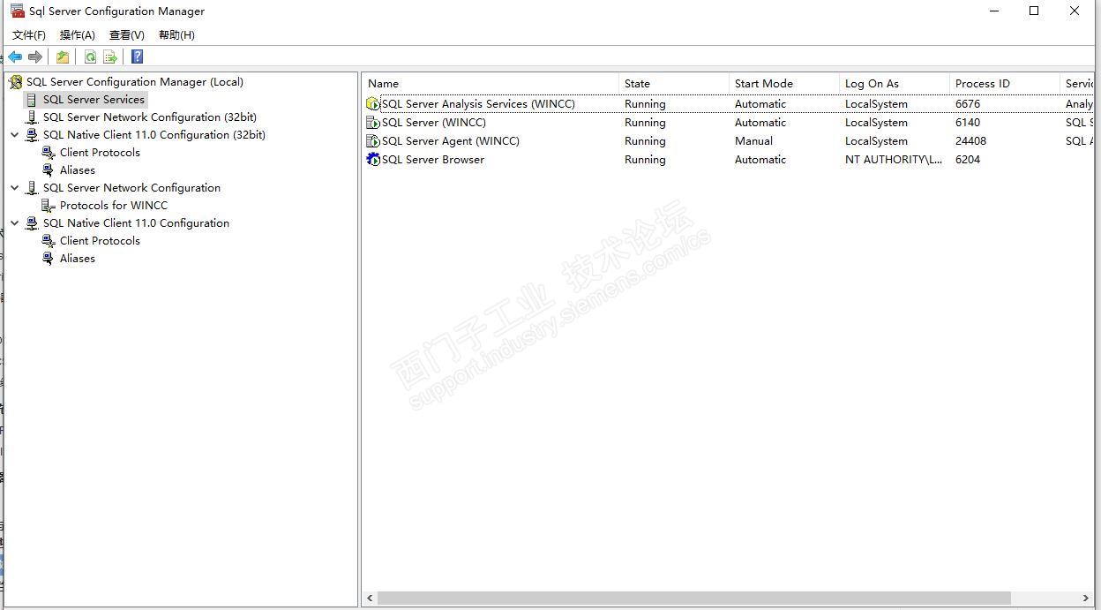1101x610 pixels.
Task: Click the SQL Server Browser service icon
Action: [x=373, y=160]
